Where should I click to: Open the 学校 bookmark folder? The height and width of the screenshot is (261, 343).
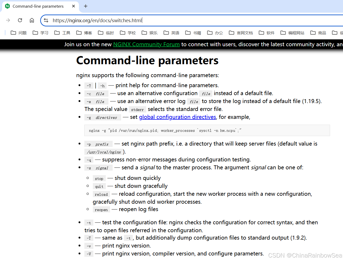coord(128,33)
